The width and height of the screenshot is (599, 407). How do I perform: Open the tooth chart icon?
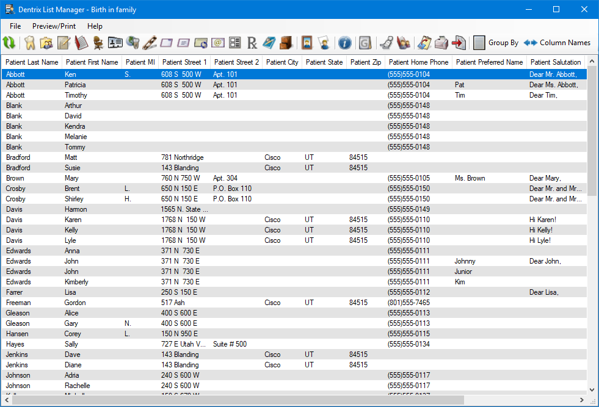[29, 43]
